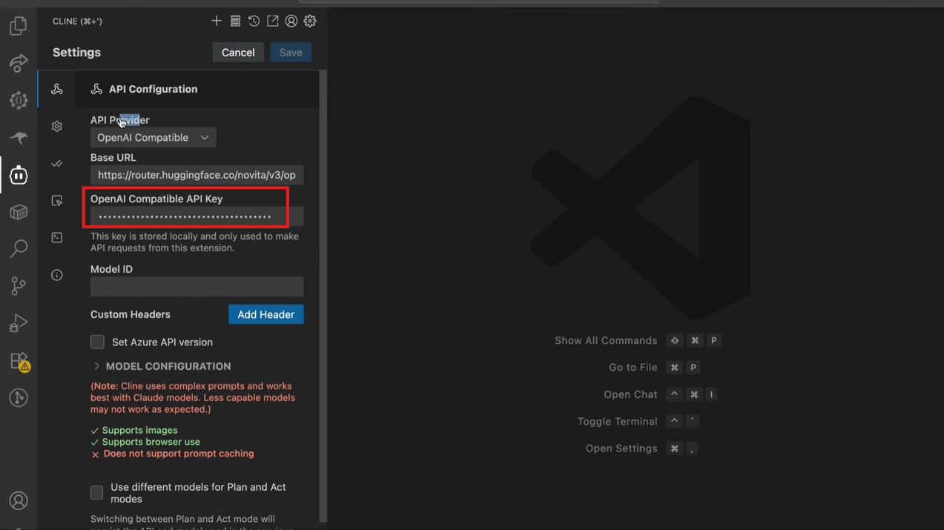Cancel the settings changes
Viewport: 944px width, 530px height.
(x=238, y=53)
